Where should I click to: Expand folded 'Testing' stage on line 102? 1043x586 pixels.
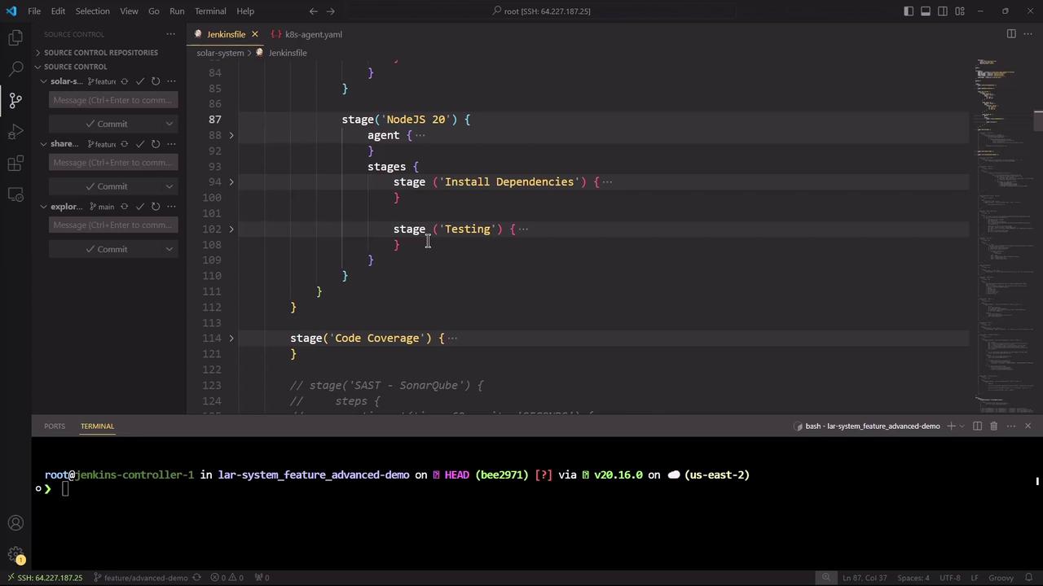click(x=231, y=230)
